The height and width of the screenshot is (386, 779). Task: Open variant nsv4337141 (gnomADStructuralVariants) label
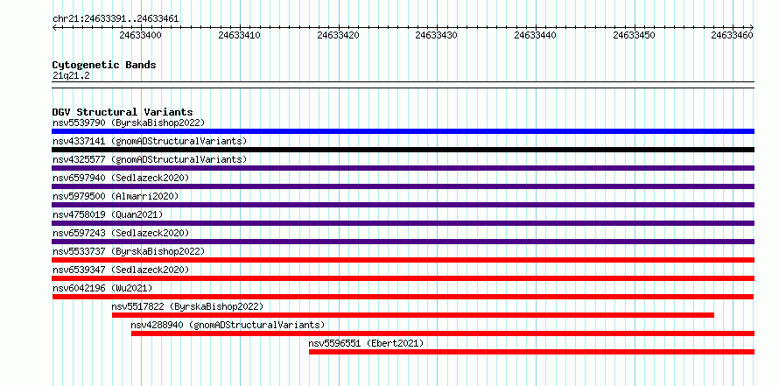click(x=150, y=141)
